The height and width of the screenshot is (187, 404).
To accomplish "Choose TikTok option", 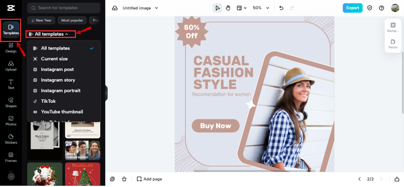I will pos(64,101).
